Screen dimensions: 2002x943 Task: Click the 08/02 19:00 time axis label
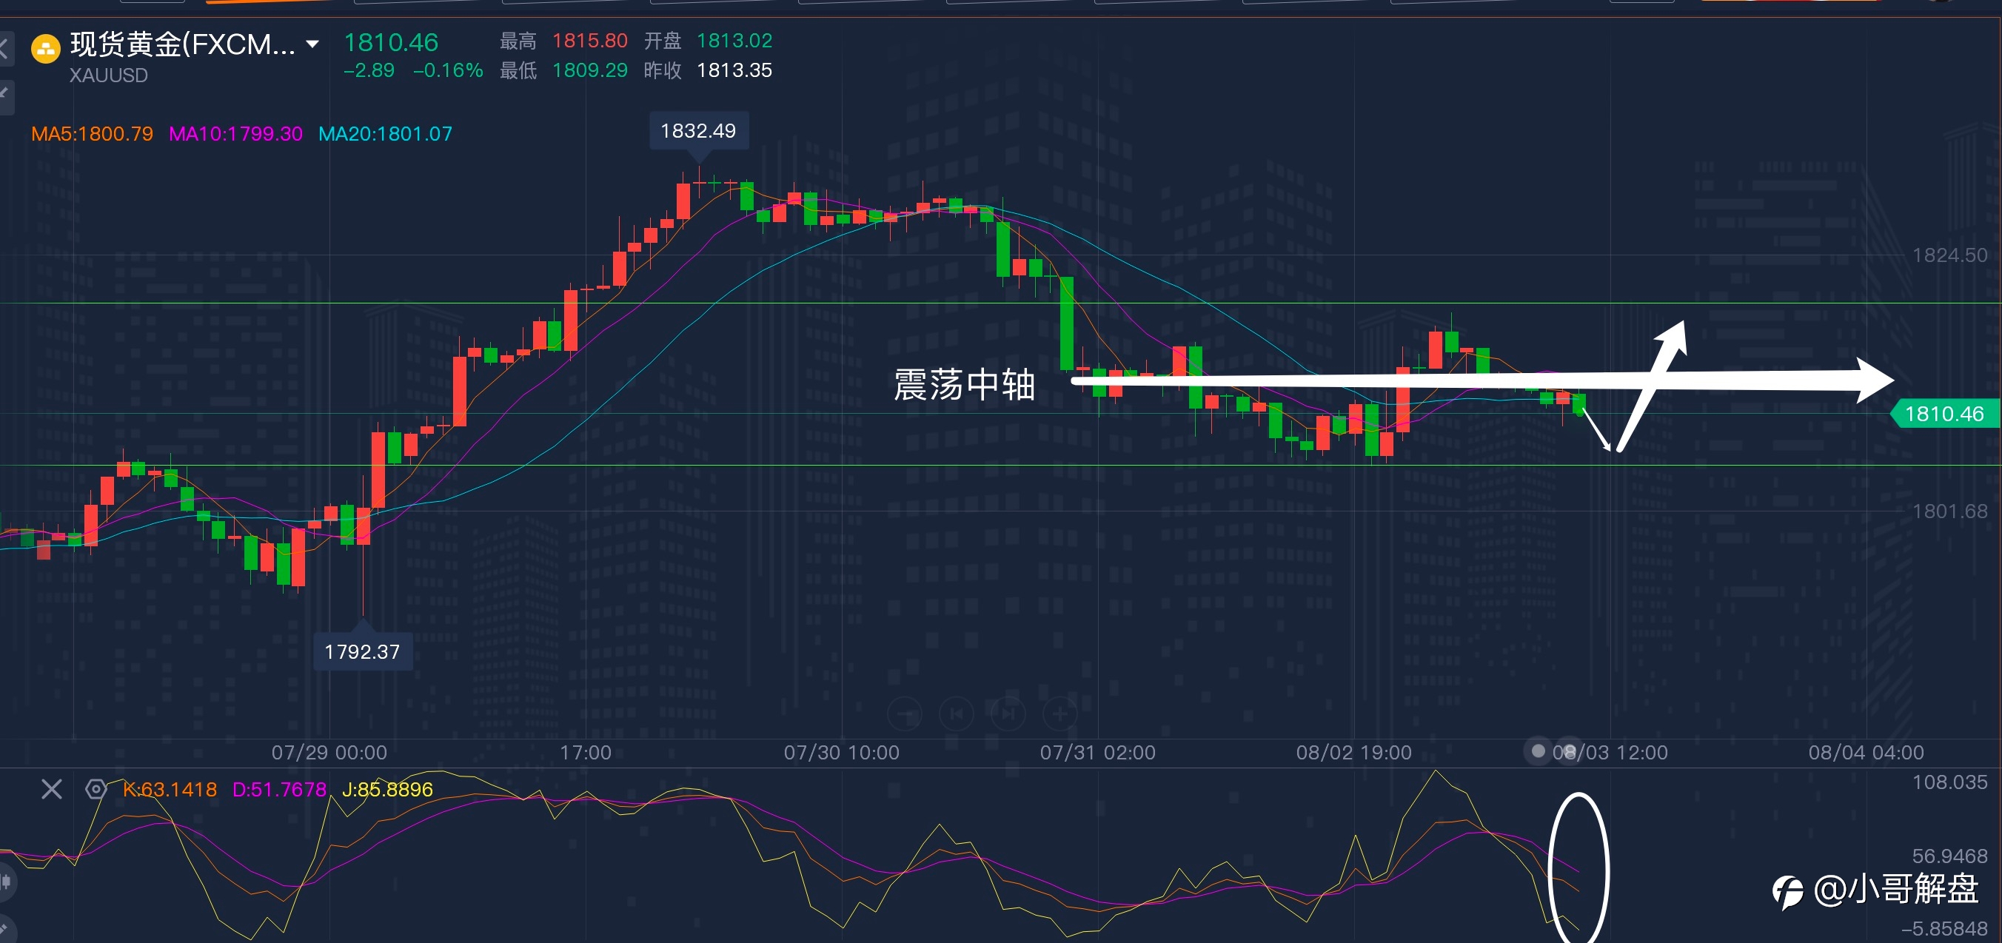1354,752
